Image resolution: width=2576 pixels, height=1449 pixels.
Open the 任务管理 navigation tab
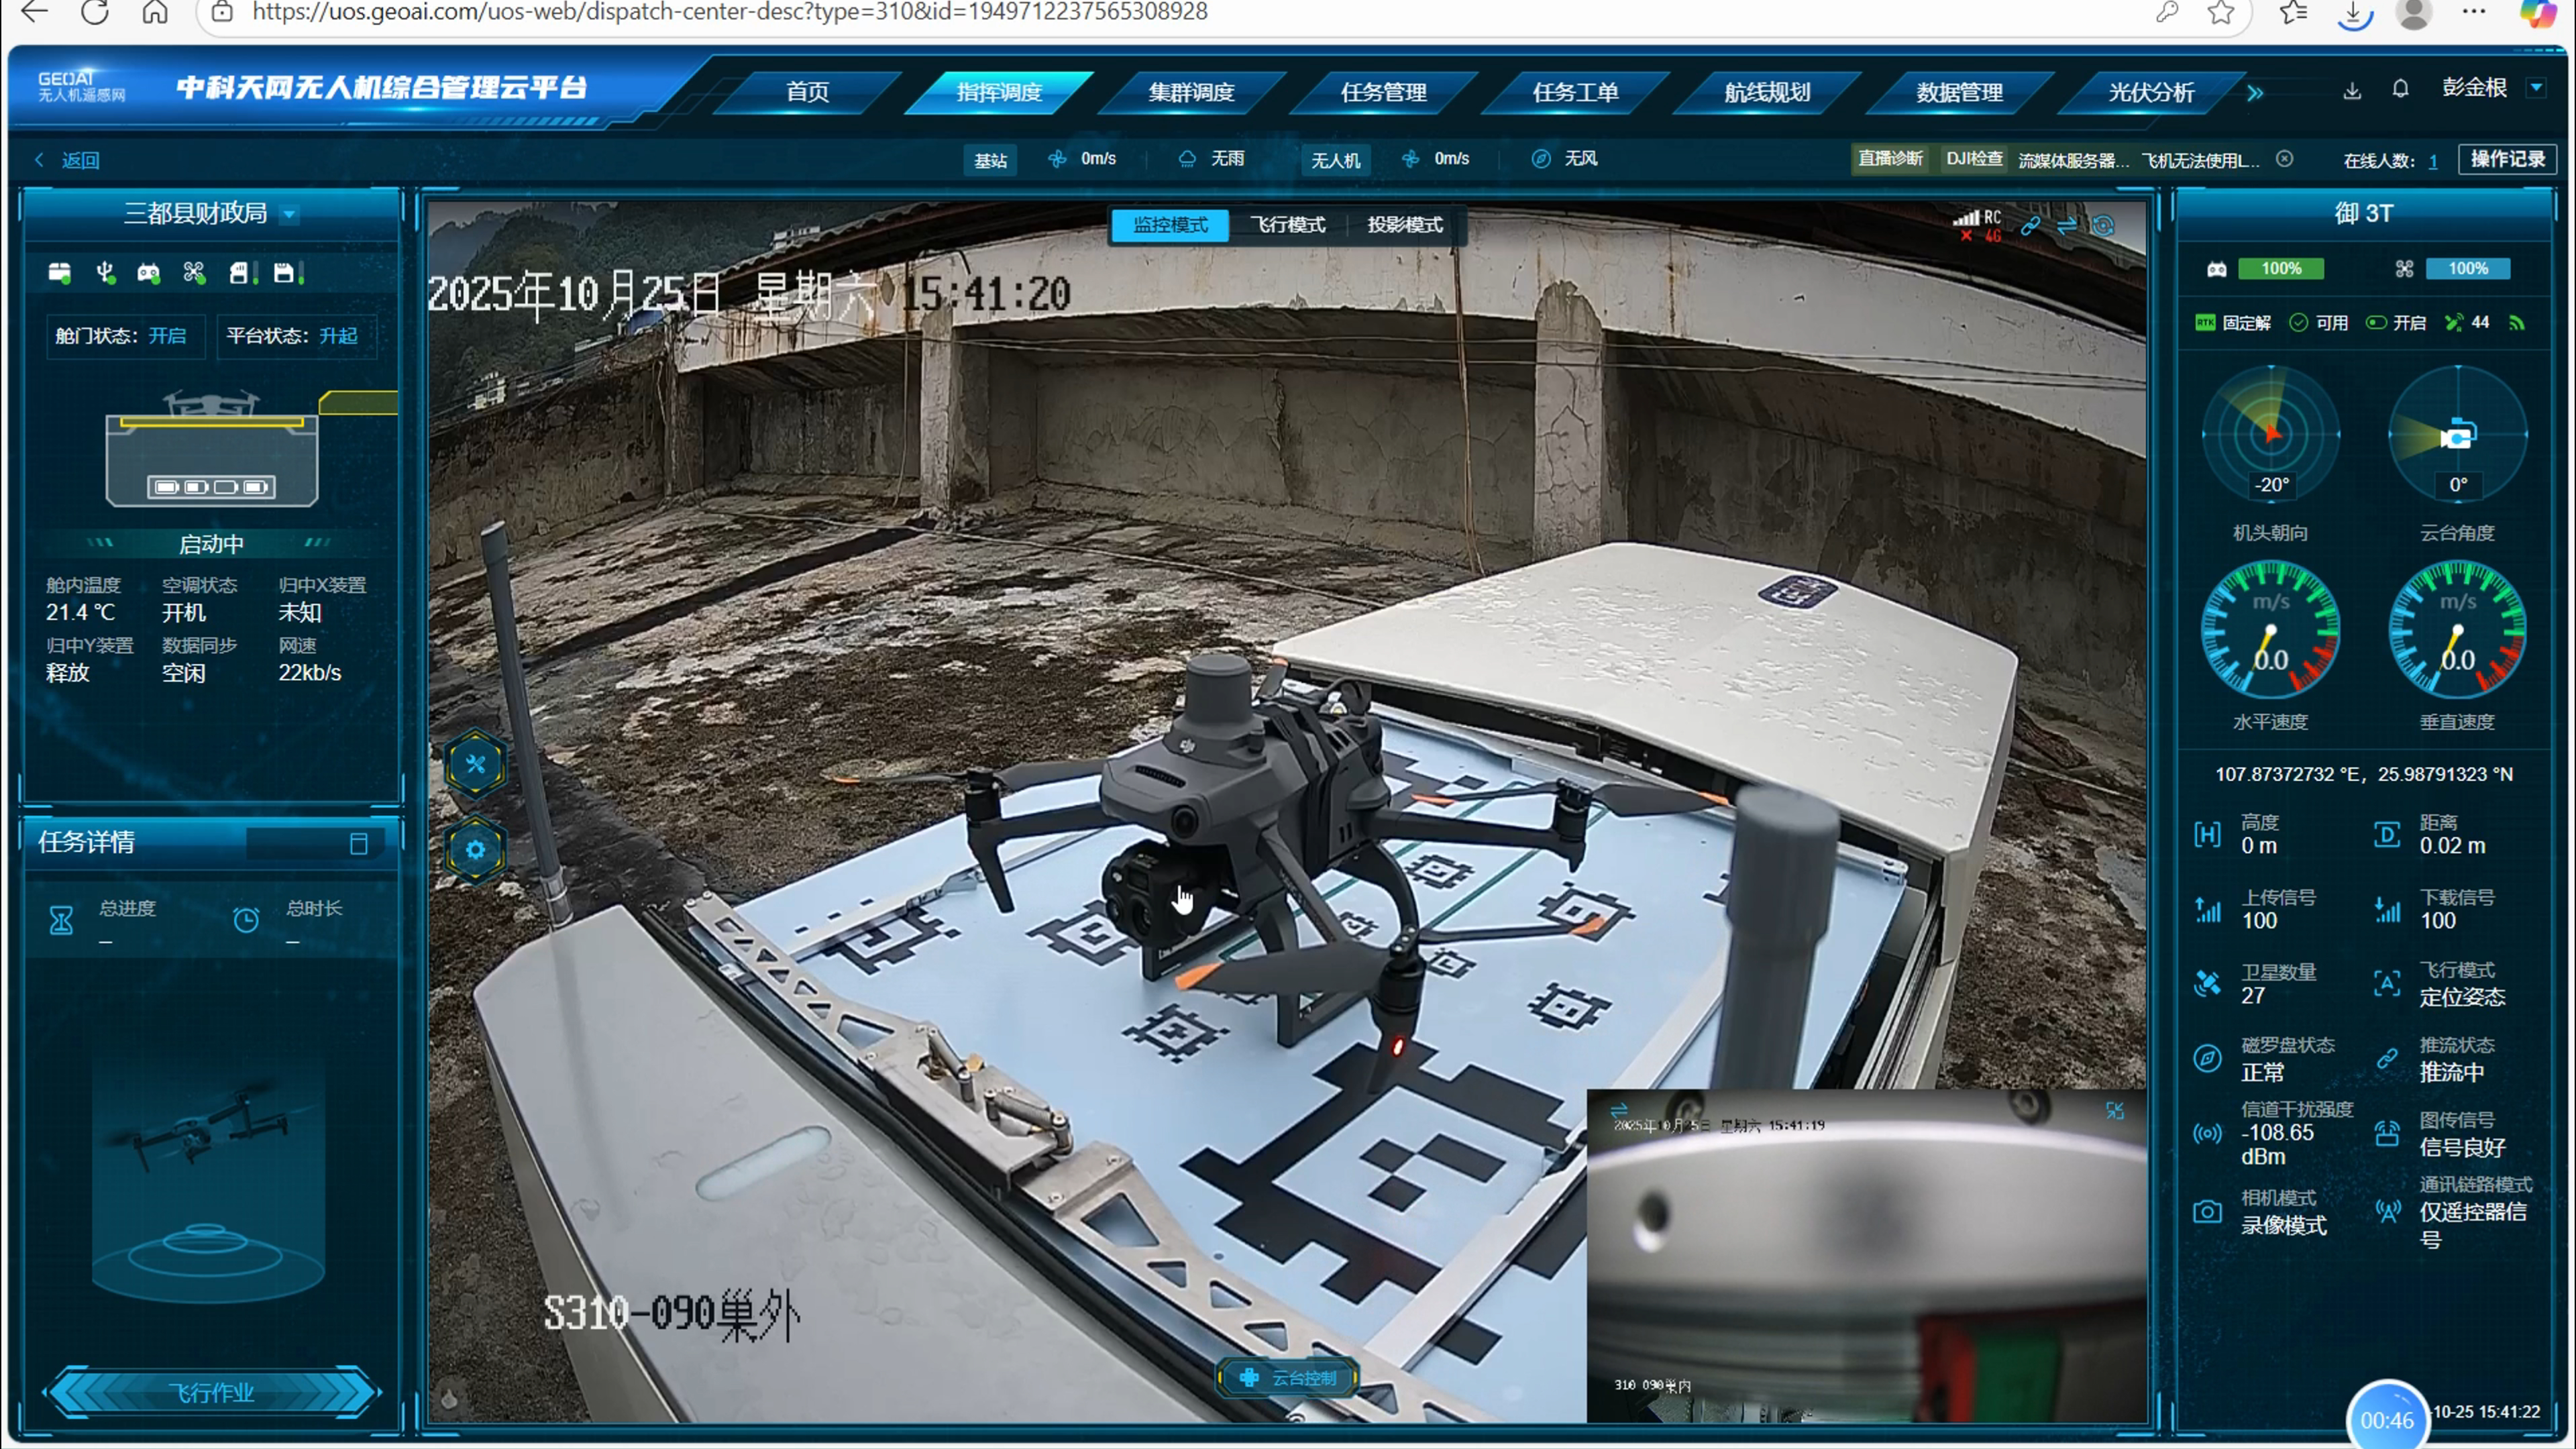[x=1383, y=92]
